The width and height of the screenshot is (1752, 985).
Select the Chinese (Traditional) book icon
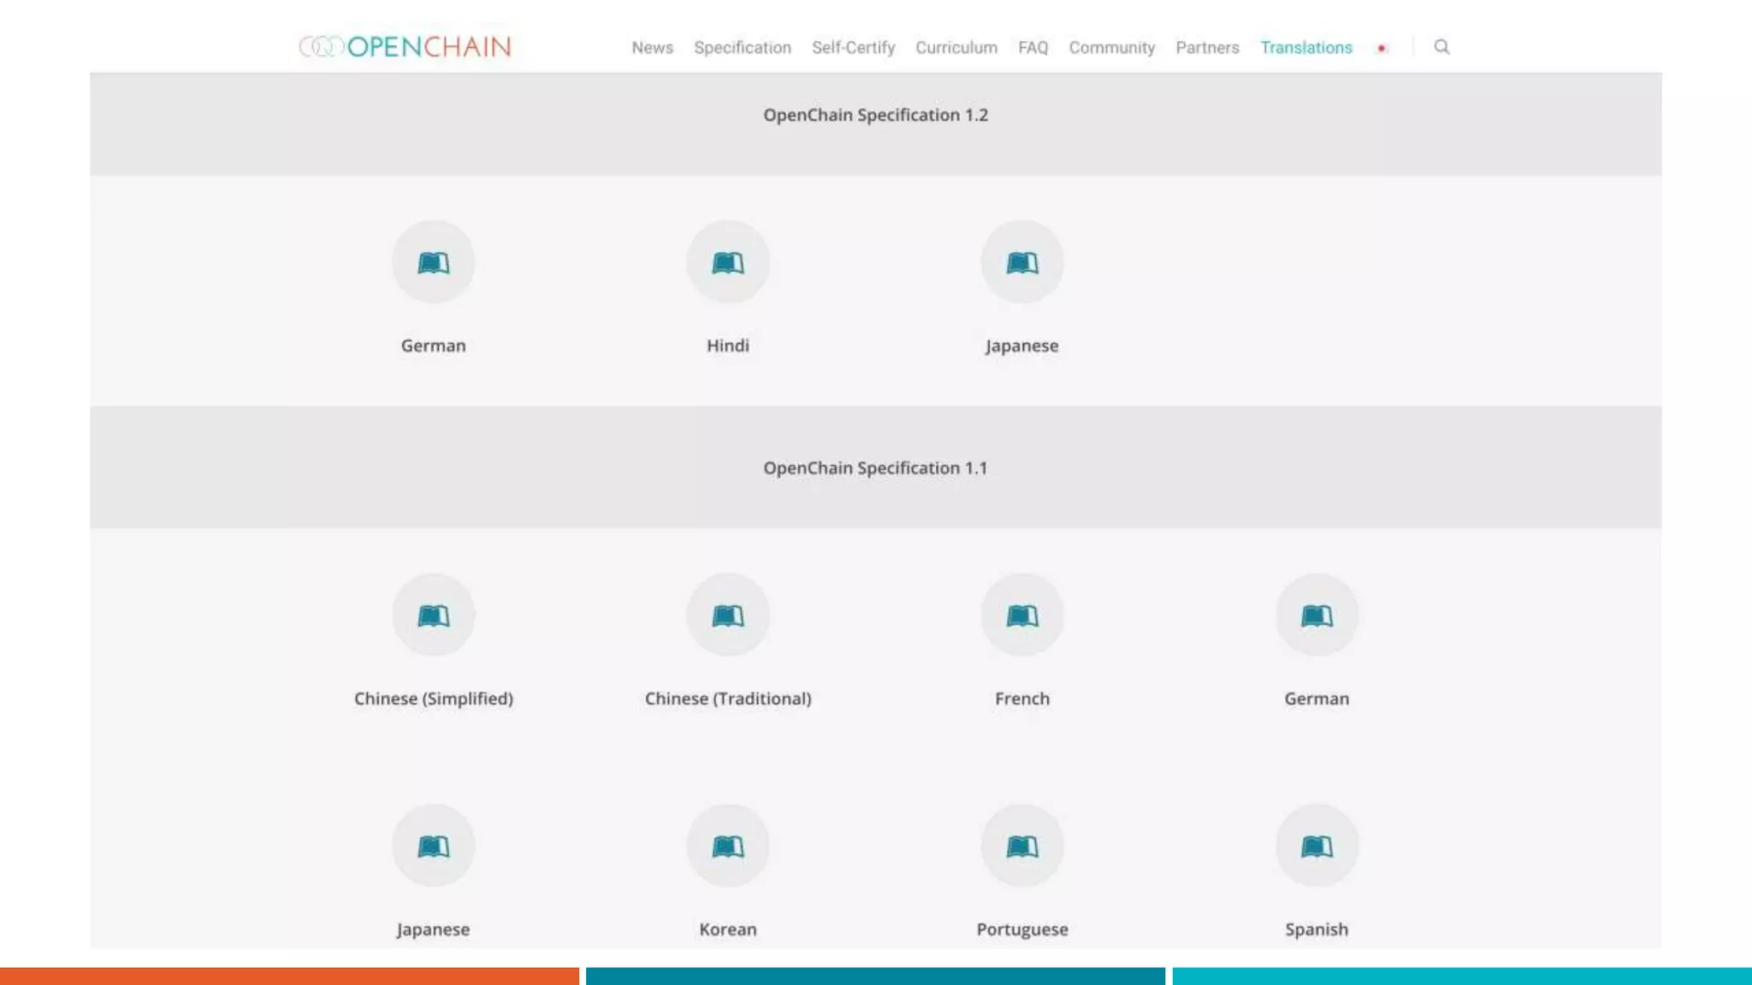pyautogui.click(x=727, y=616)
